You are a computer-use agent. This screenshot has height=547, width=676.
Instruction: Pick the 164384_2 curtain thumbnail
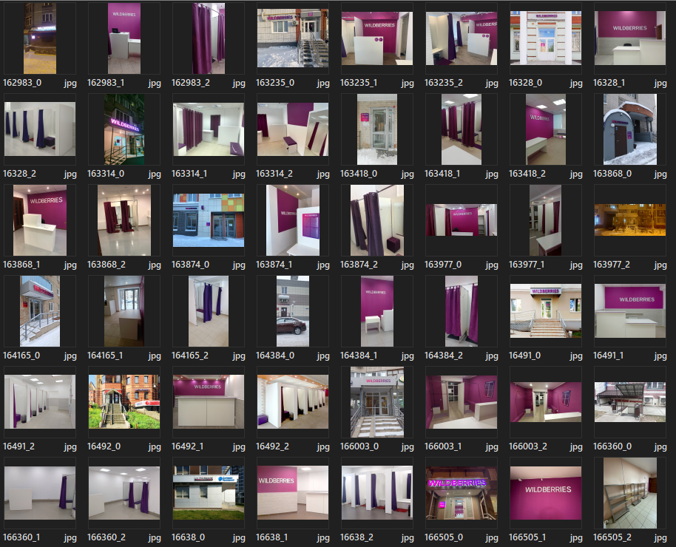[462, 311]
